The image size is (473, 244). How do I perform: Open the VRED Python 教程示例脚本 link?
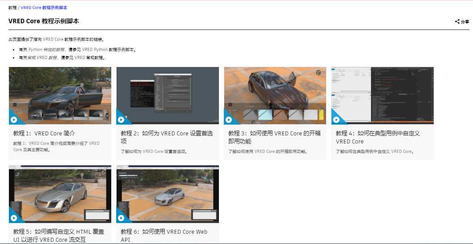pos(109,50)
